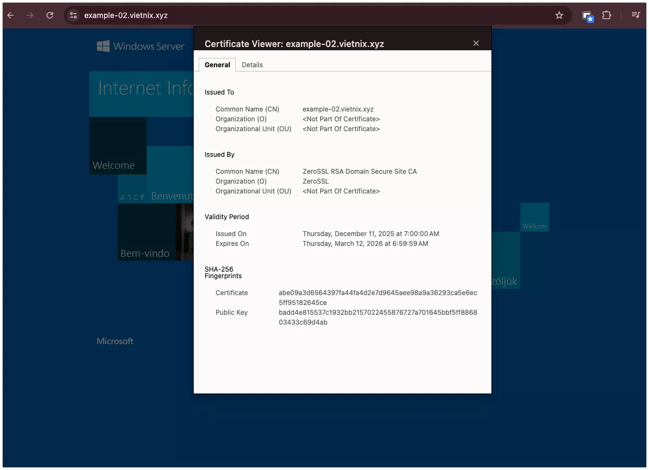Reload the current page

(x=50, y=15)
